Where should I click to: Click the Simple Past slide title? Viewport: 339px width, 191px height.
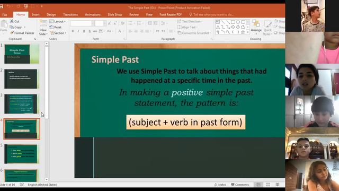(x=115, y=59)
